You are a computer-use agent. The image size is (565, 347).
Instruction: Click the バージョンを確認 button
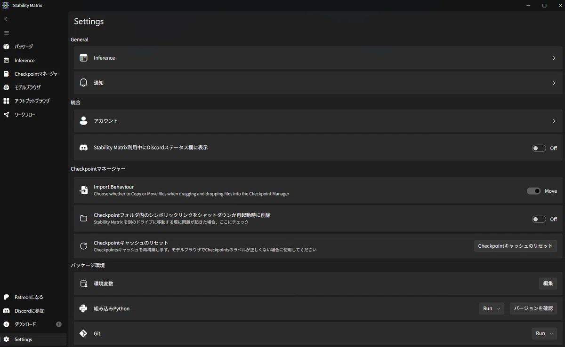(533, 308)
